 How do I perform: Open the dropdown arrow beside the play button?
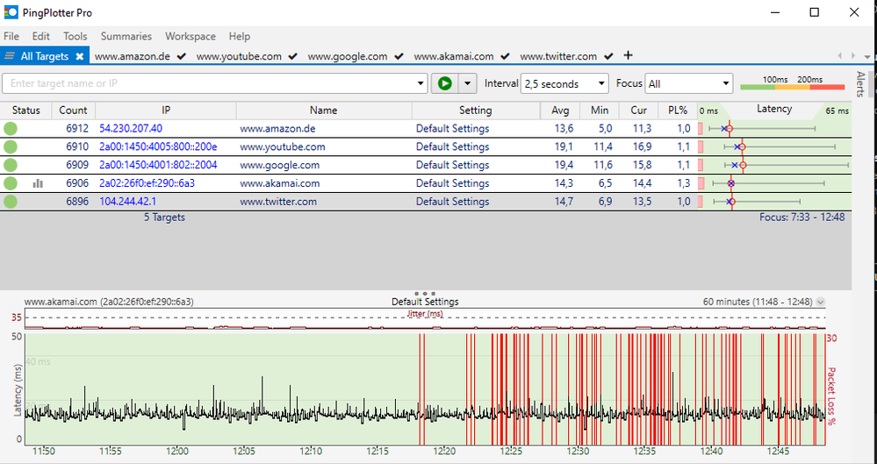click(x=468, y=83)
